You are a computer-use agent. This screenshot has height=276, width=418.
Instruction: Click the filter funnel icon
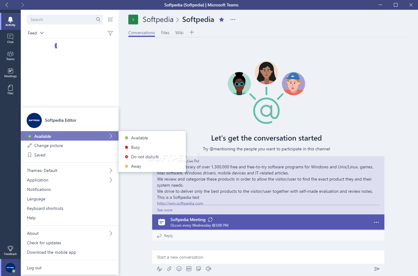point(110,33)
